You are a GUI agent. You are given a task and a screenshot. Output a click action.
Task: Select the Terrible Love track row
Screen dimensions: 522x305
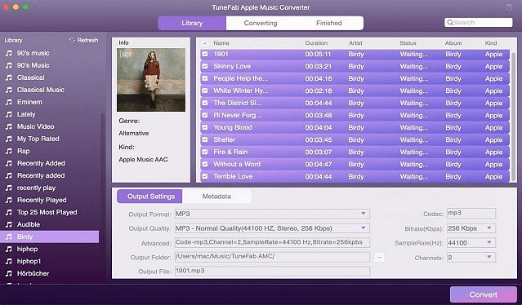355,176
